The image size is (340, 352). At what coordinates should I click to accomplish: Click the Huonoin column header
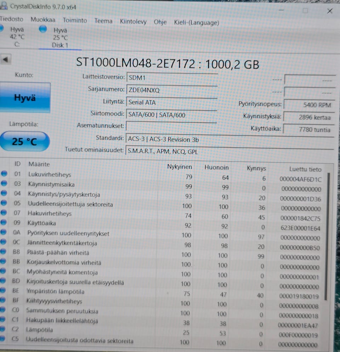click(216, 168)
